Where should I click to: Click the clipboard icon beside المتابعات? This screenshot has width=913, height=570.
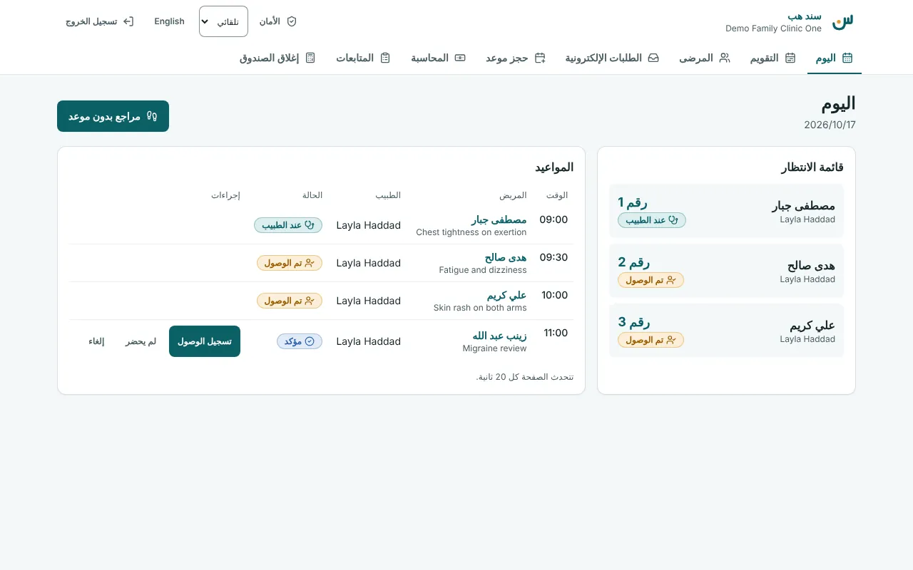coord(385,58)
